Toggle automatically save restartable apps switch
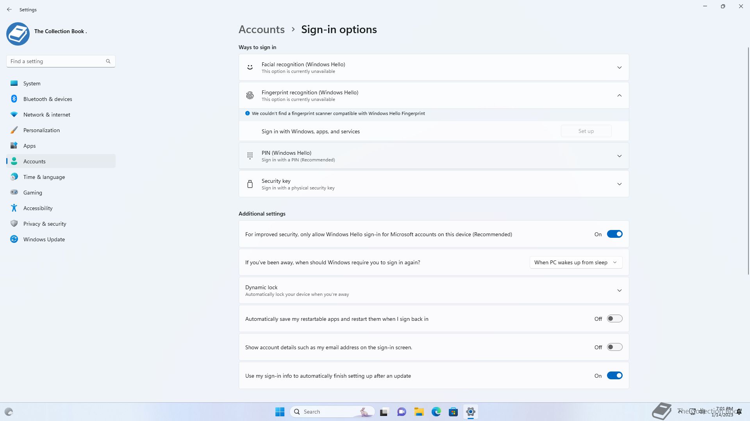The height and width of the screenshot is (421, 750). 614,318
